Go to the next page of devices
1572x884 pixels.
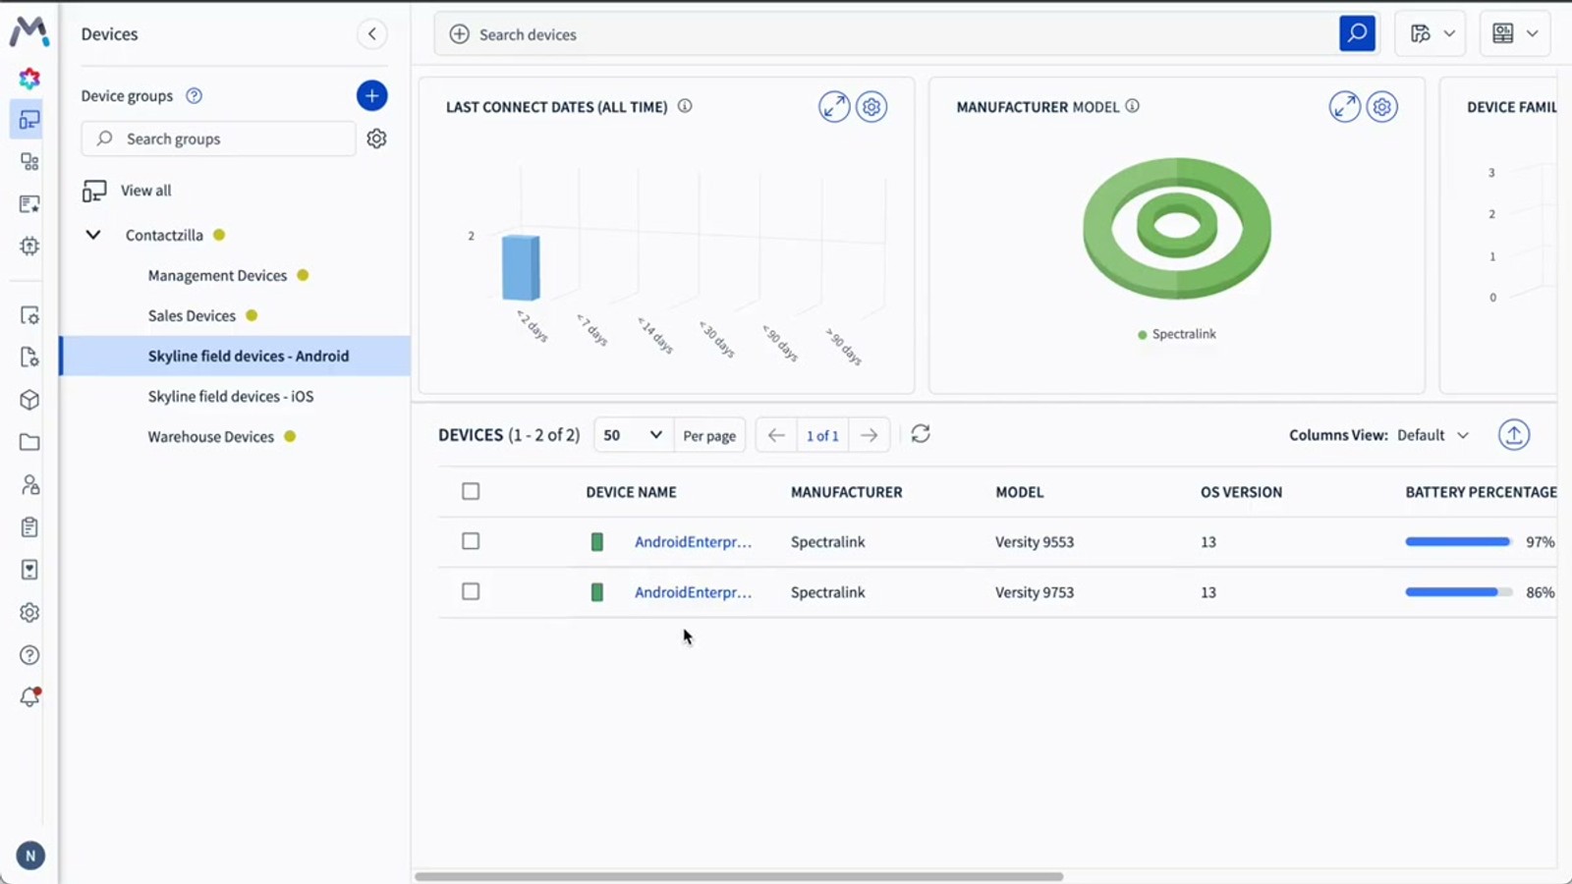pyautogui.click(x=870, y=435)
